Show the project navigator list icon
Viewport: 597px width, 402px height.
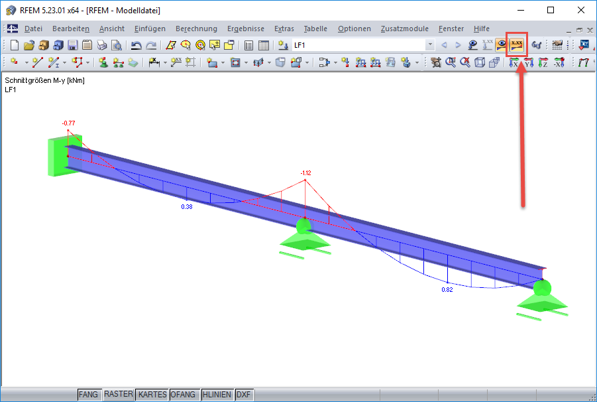(x=248, y=45)
